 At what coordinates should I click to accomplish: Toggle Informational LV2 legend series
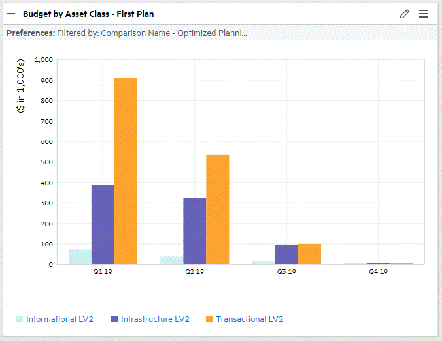click(x=59, y=319)
